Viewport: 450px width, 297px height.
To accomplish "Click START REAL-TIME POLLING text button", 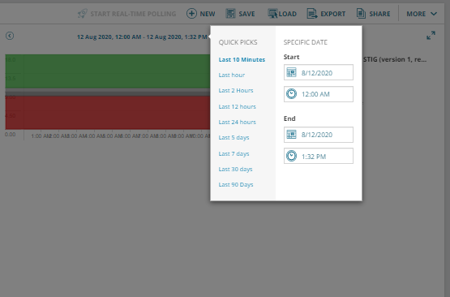I will 133,14.
